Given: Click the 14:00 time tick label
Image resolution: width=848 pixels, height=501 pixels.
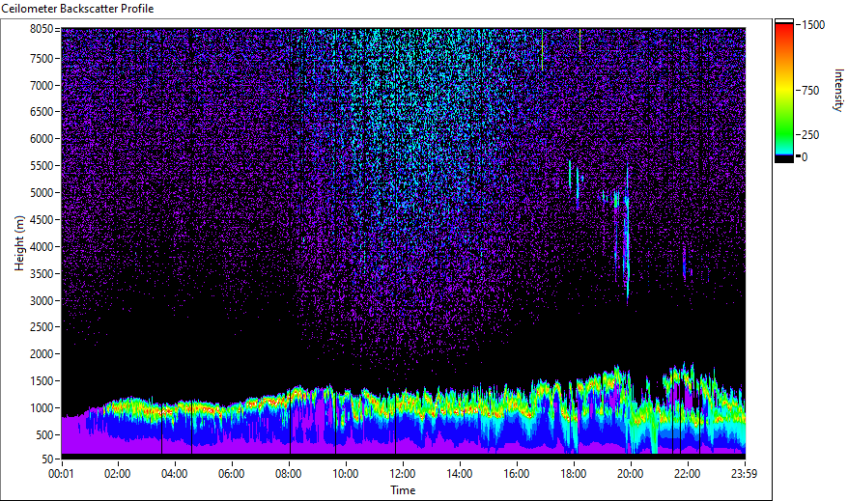Looking at the screenshot, I should point(459,474).
